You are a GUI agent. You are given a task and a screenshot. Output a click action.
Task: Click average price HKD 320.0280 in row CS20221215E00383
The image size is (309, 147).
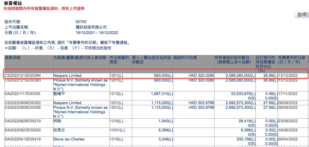point(201,80)
